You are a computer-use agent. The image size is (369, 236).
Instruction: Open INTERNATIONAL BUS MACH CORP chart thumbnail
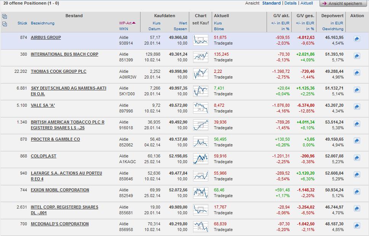coord(201,57)
